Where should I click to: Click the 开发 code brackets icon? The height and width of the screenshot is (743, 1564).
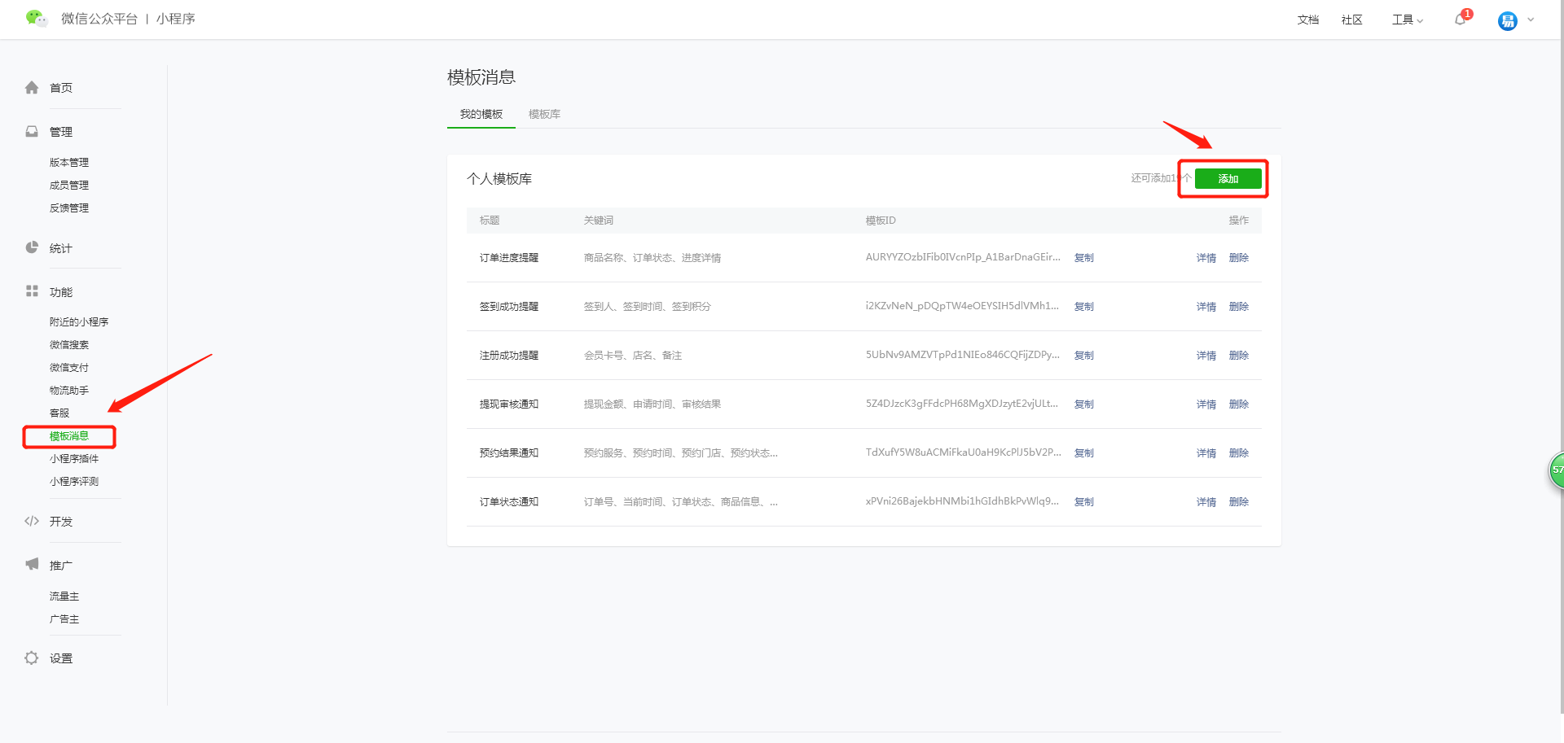[32, 522]
